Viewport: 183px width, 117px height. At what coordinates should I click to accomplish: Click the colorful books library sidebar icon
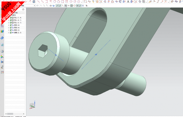2,31
